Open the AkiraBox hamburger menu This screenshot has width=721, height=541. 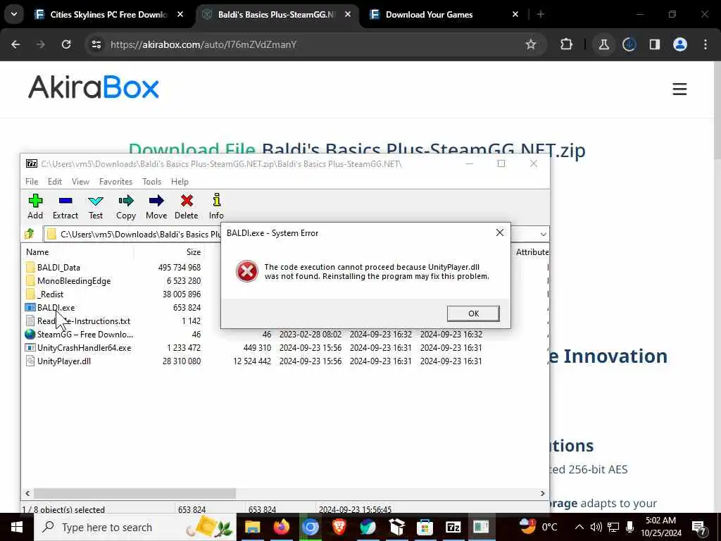pos(679,89)
